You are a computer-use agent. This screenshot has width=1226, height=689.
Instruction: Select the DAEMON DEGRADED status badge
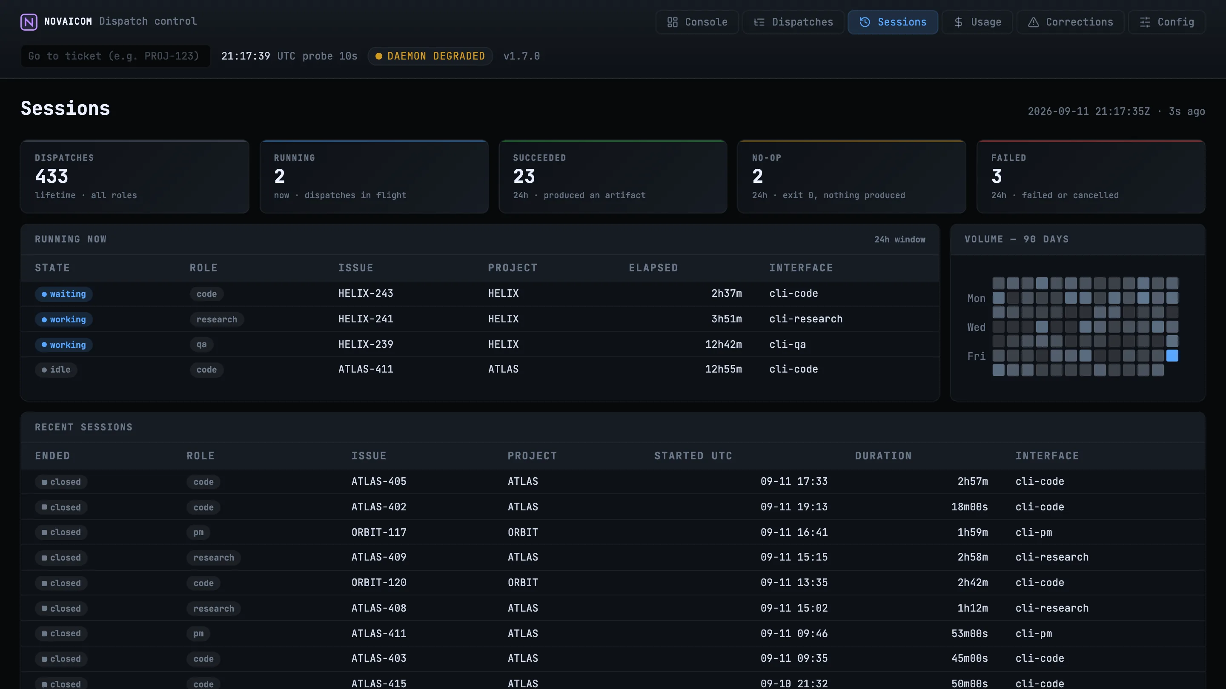430,56
